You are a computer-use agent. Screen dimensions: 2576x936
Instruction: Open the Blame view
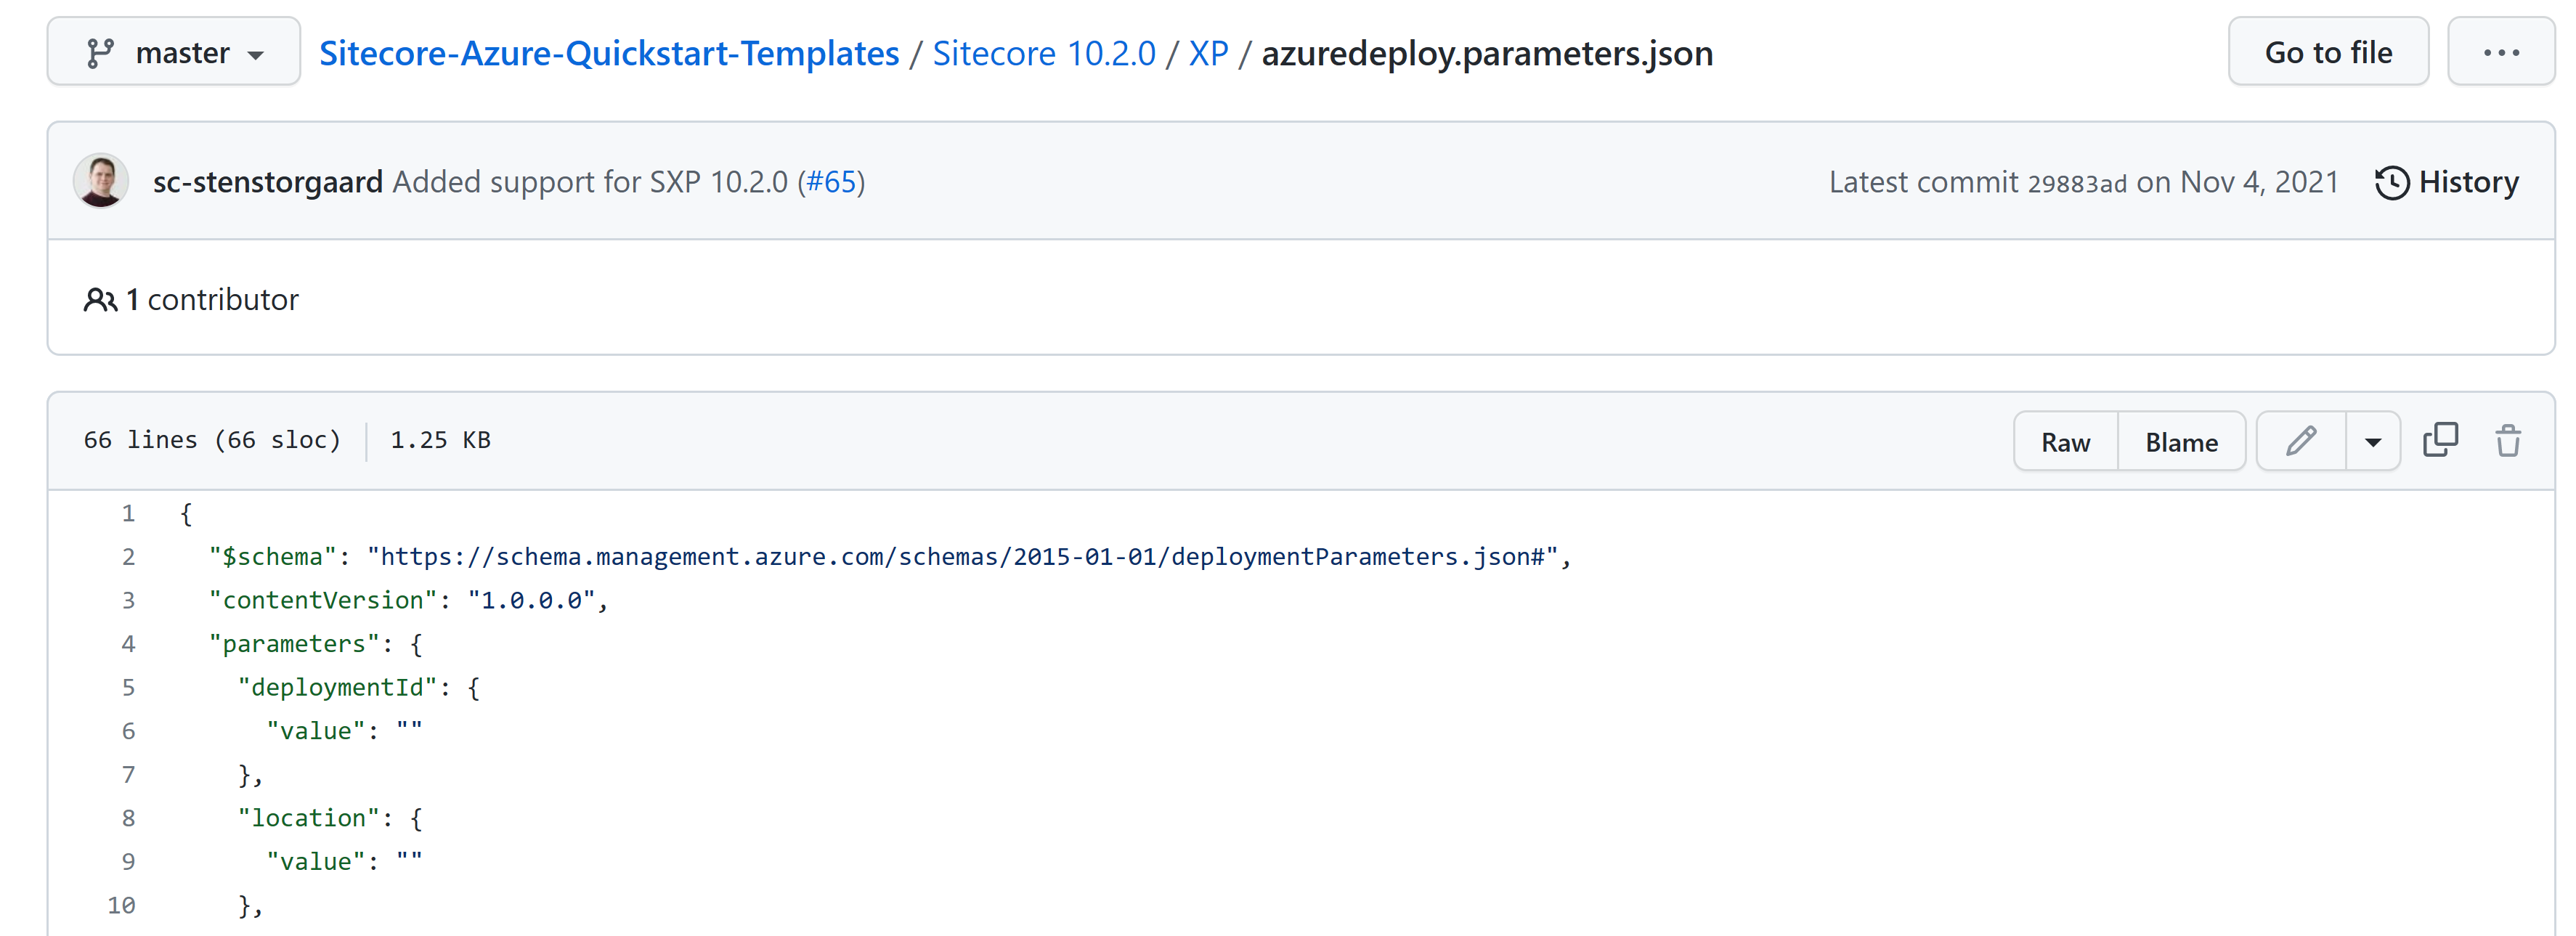click(2181, 441)
